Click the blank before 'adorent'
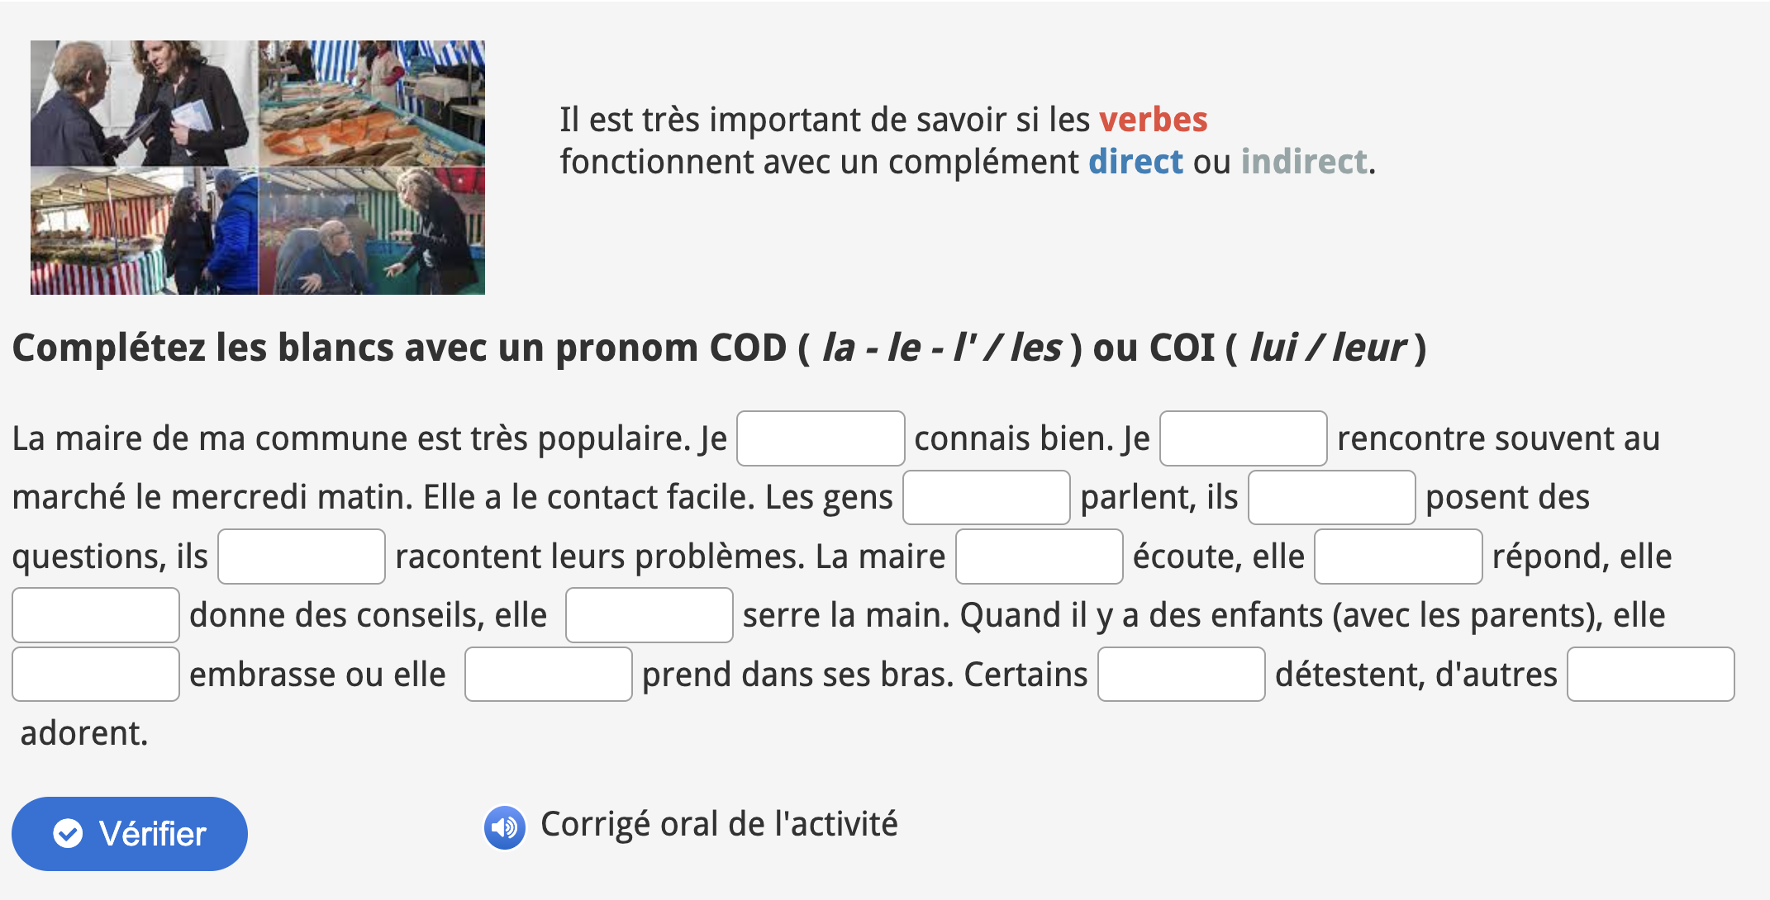The width and height of the screenshot is (1770, 900). (1650, 675)
